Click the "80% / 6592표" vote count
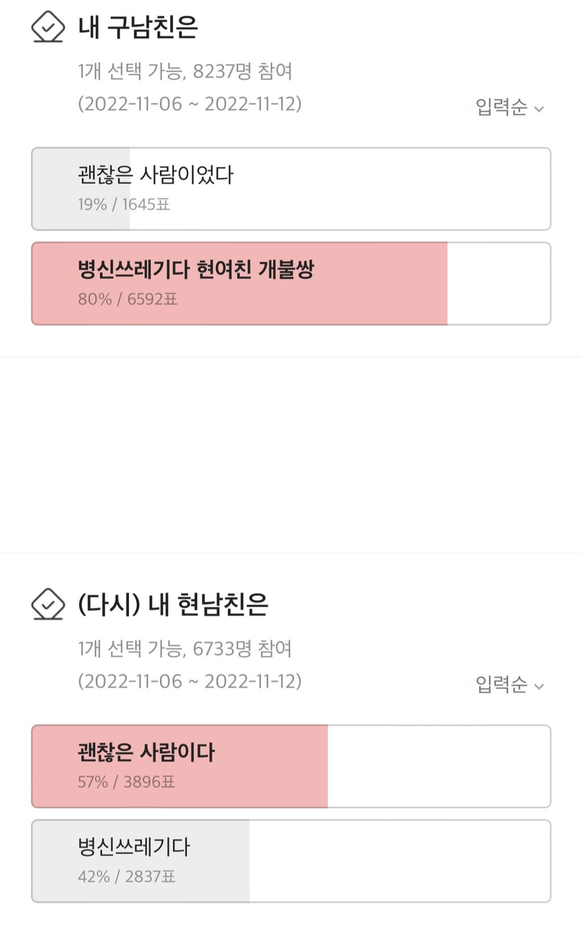The image size is (582, 925). click(128, 299)
